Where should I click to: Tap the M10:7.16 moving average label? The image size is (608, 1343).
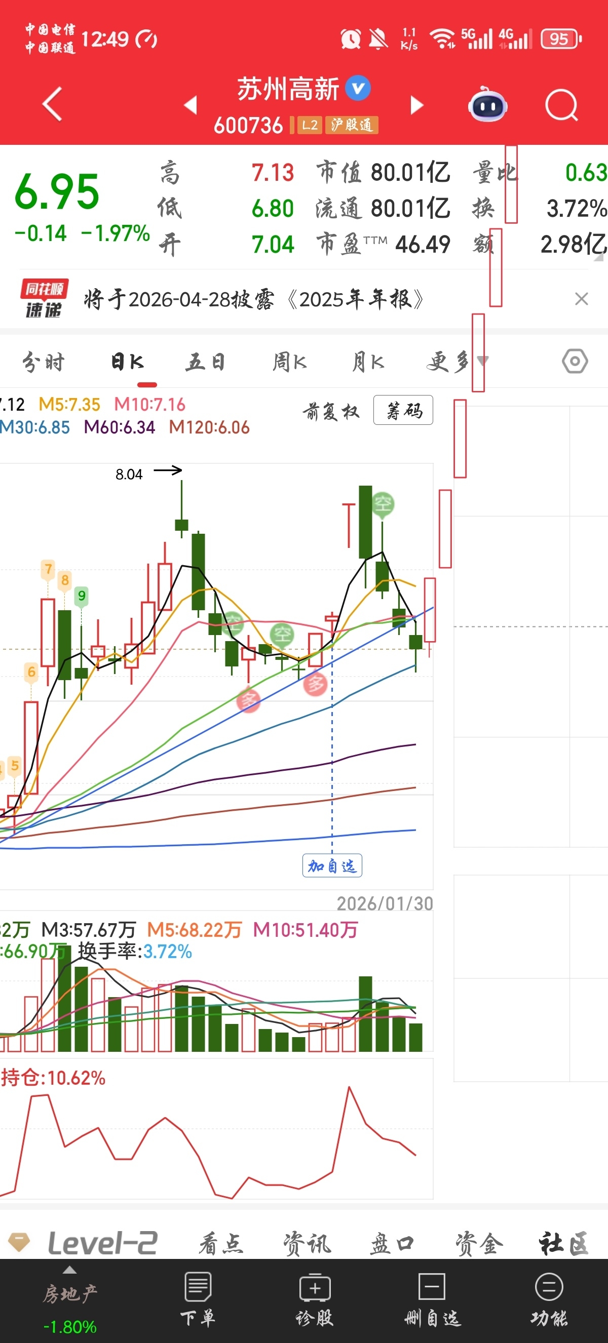point(149,405)
